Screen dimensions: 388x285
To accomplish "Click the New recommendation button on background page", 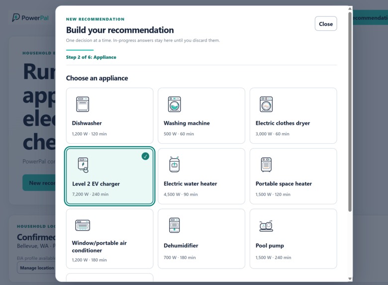I will (x=39, y=183).
